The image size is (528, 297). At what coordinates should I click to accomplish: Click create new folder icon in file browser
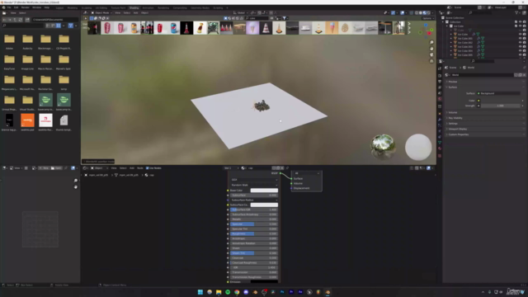click(x=27, y=20)
